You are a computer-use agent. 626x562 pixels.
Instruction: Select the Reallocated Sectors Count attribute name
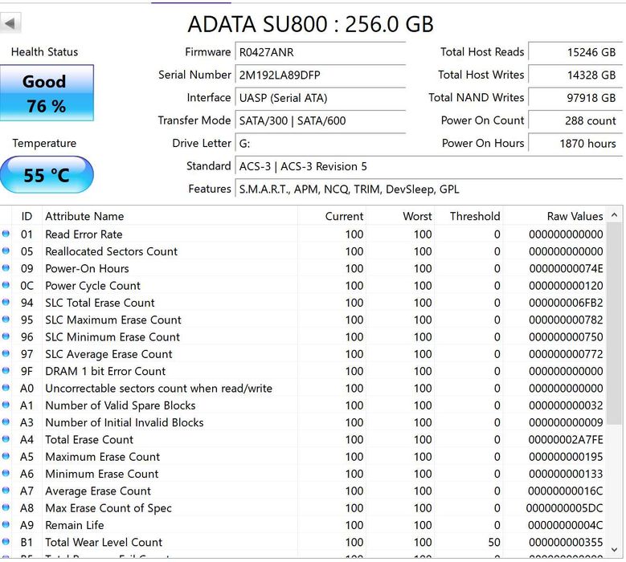[112, 251]
